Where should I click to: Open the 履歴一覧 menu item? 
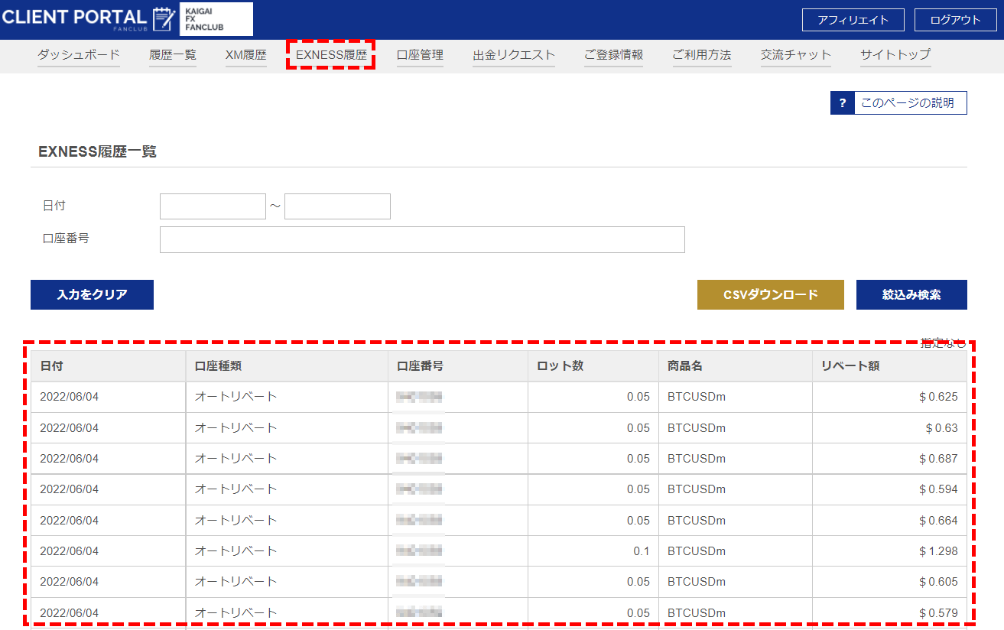pyautogui.click(x=173, y=55)
